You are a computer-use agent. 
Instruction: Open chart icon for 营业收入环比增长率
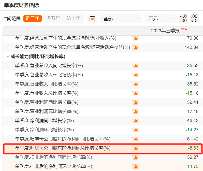point(135,93)
